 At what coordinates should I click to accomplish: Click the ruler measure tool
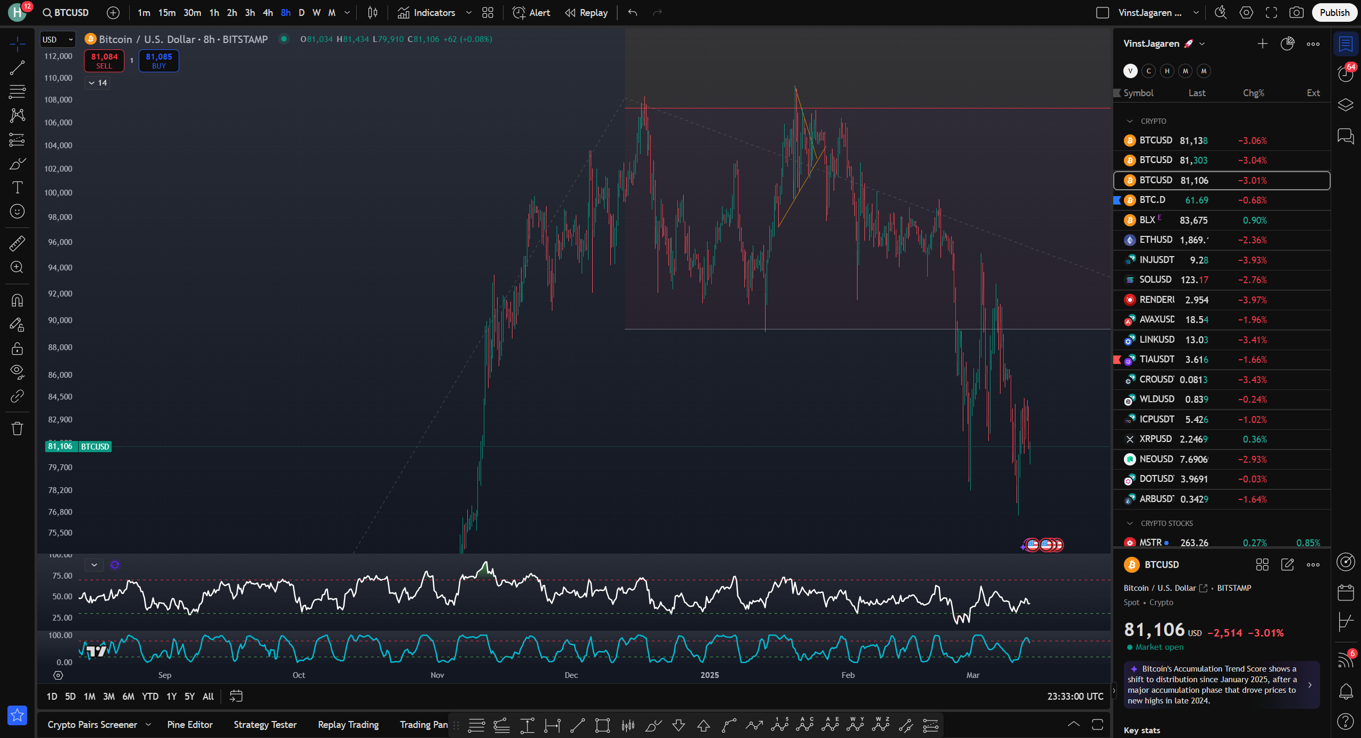point(17,243)
